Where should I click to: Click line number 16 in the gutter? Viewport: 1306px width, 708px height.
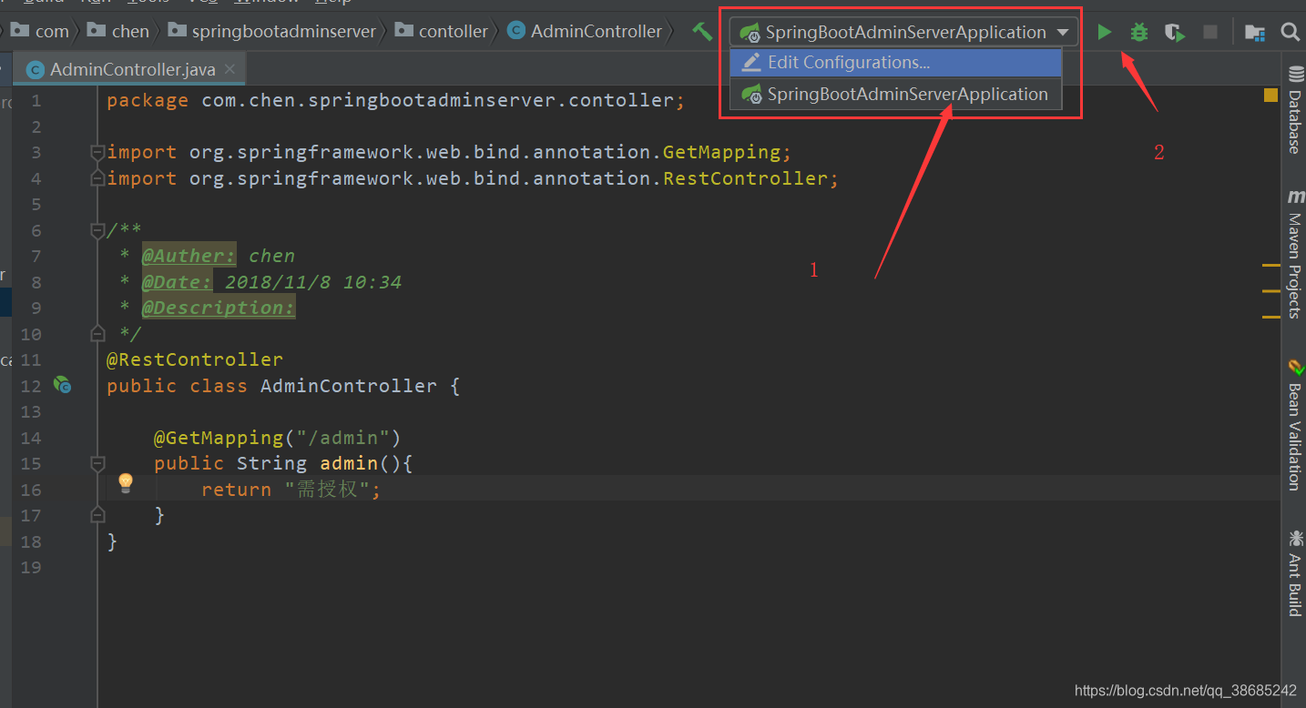(31, 490)
